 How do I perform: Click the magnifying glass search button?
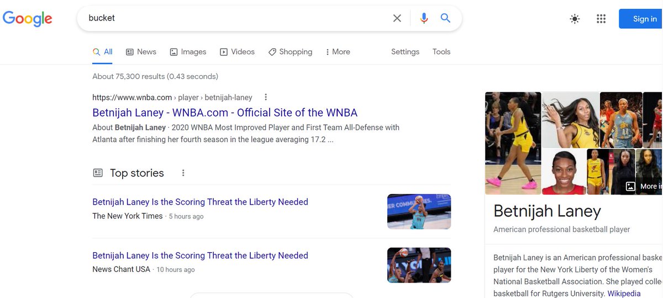pyautogui.click(x=445, y=18)
